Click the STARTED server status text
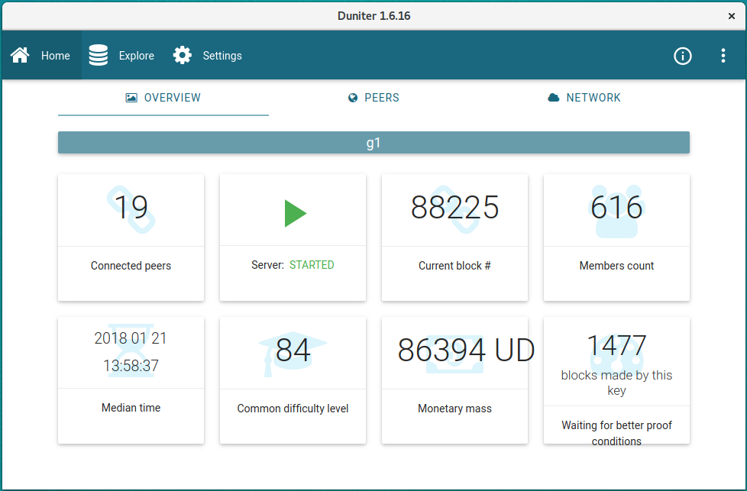This screenshot has height=491, width=747. (x=312, y=265)
